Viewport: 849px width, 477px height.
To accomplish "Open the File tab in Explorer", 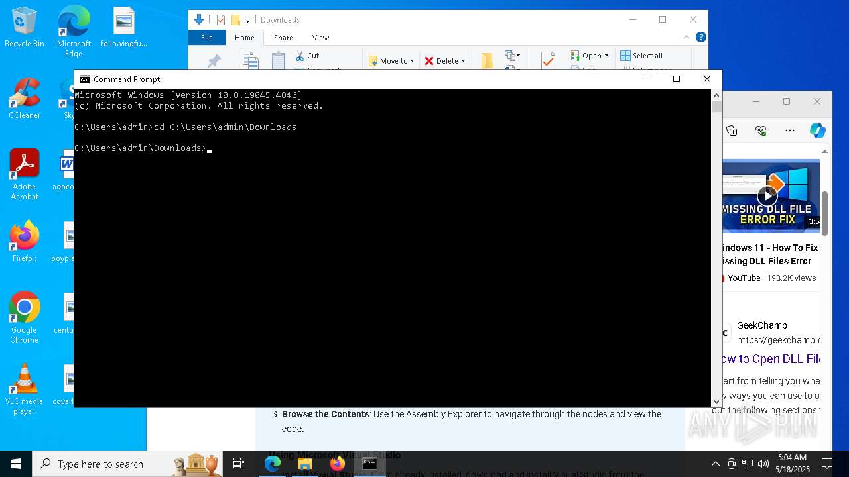I will (207, 38).
